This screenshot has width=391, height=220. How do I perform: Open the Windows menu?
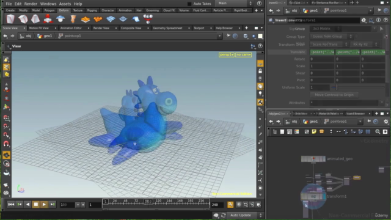[48, 4]
